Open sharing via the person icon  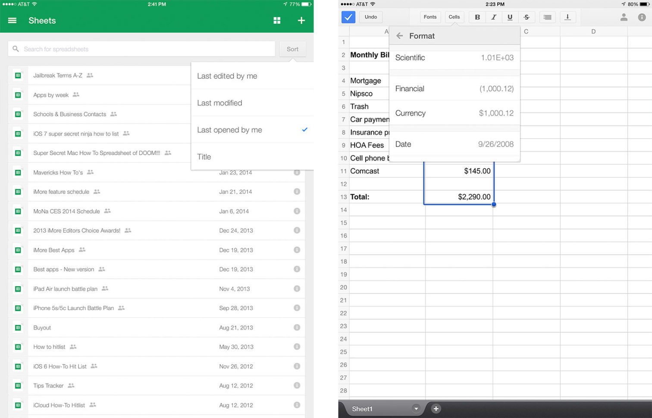(625, 17)
